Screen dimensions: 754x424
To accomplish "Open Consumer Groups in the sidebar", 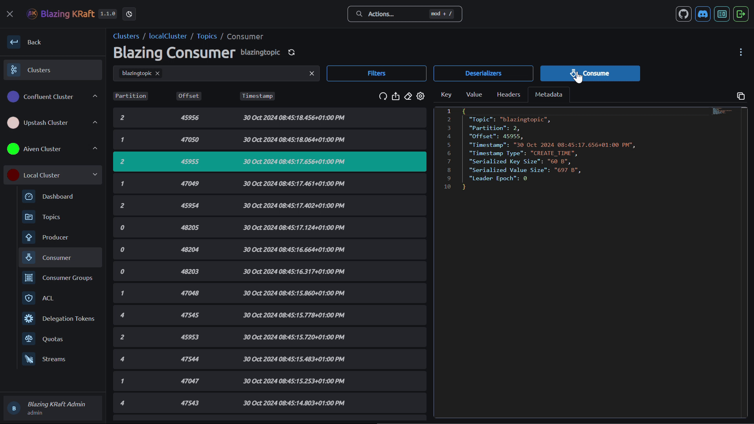I will click(60, 278).
